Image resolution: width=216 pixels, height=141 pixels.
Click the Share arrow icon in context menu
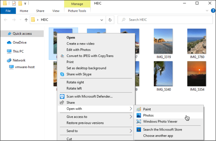coord(62,103)
